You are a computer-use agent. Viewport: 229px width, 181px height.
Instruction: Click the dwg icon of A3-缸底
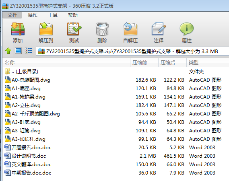[8, 122]
